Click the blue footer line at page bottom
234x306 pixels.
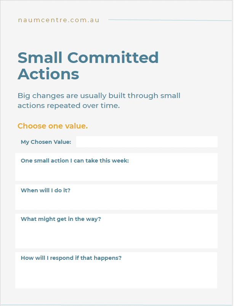[116, 305]
